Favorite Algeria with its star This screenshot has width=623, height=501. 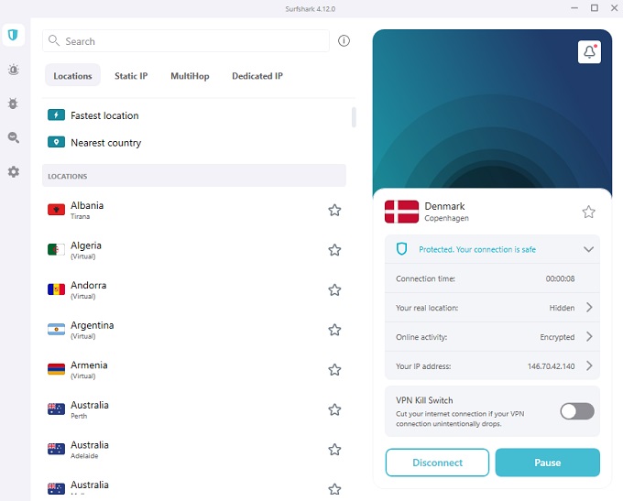click(334, 250)
